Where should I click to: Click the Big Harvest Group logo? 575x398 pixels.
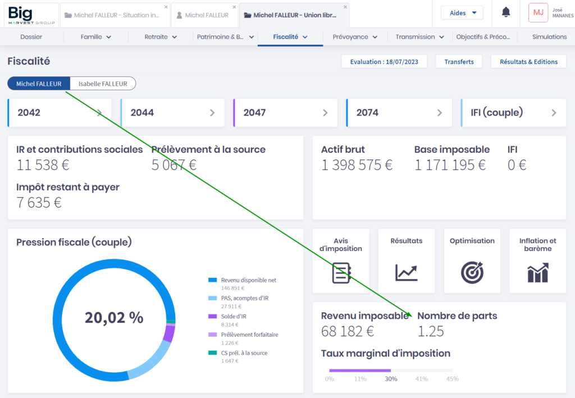(x=31, y=15)
